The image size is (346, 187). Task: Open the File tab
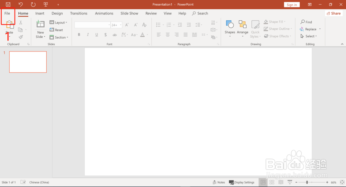click(7, 13)
